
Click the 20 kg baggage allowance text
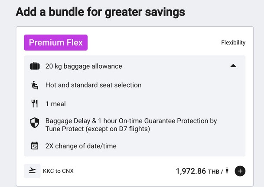(84, 66)
